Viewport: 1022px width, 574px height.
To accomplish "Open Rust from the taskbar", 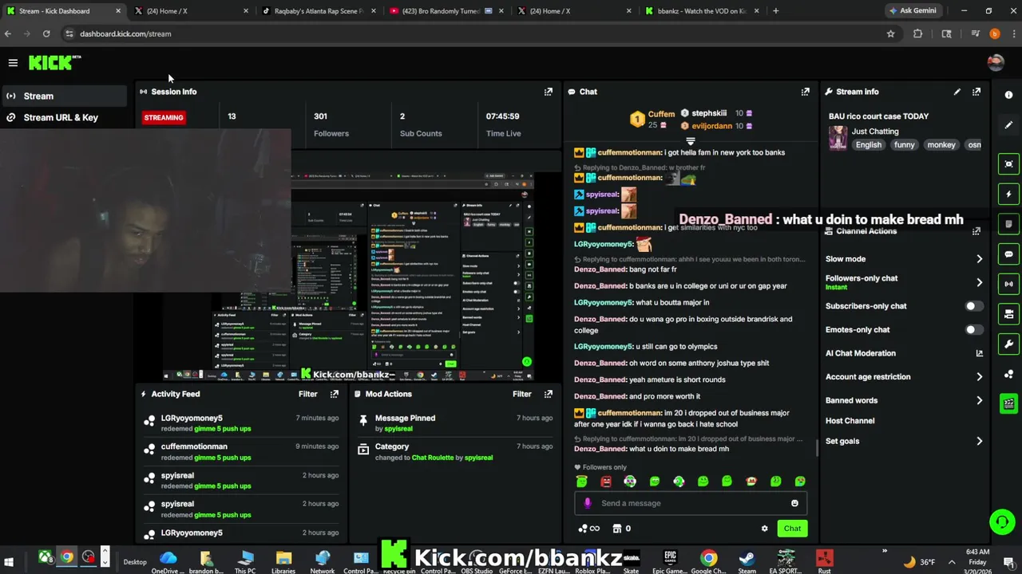I will tap(824, 560).
